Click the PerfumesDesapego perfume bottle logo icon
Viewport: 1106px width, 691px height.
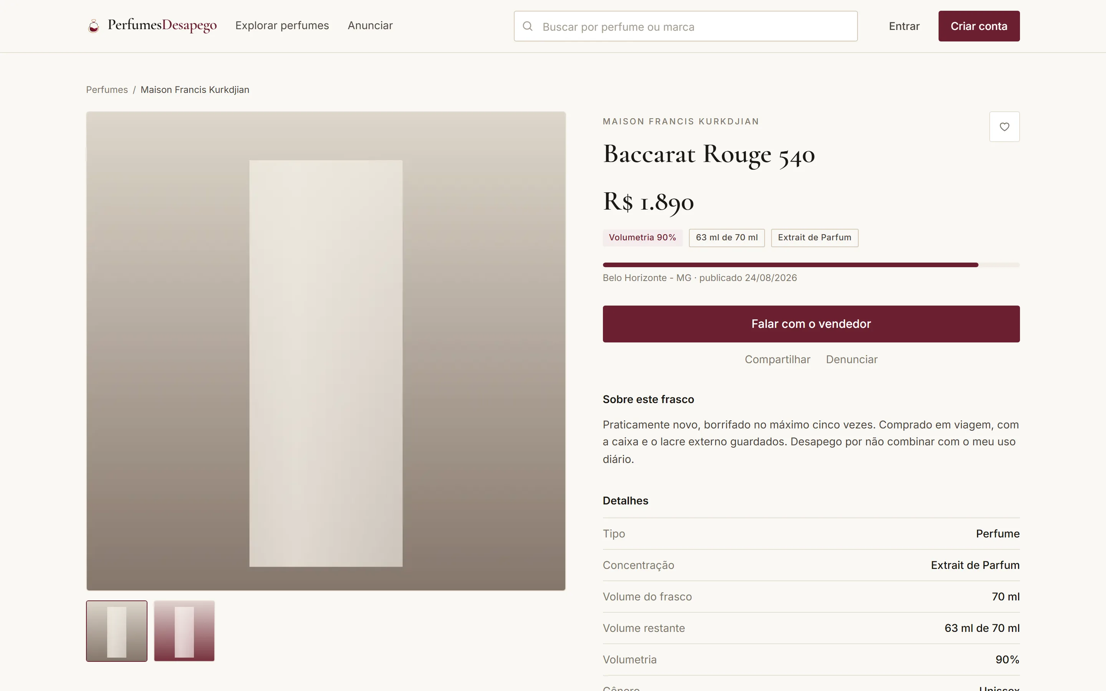pos(94,26)
